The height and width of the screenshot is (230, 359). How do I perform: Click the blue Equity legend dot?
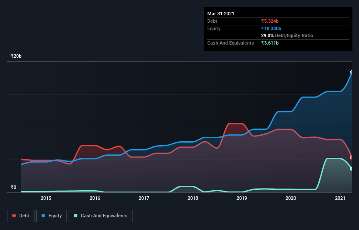click(x=43, y=216)
